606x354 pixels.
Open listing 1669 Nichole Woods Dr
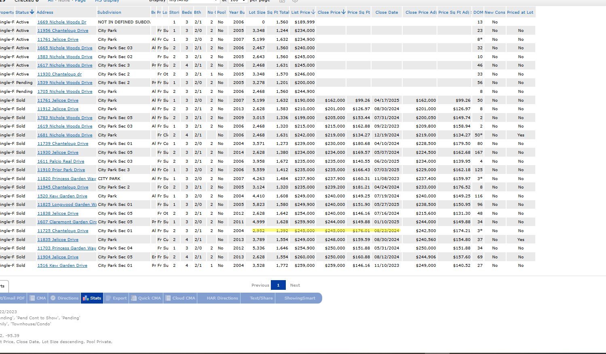click(x=61, y=22)
